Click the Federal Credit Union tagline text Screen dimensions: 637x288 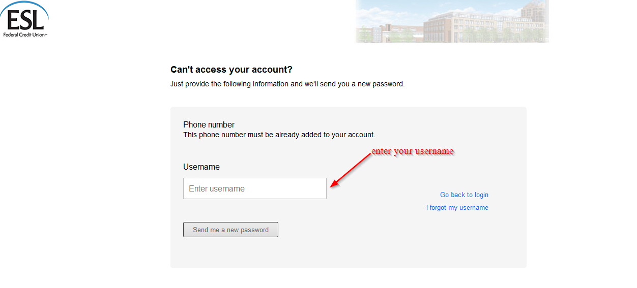[24, 35]
